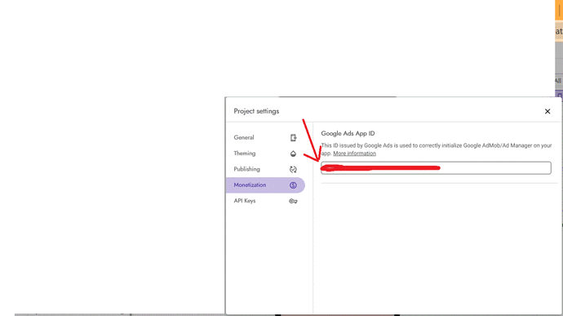Click the Theming droplet icon

293,154
